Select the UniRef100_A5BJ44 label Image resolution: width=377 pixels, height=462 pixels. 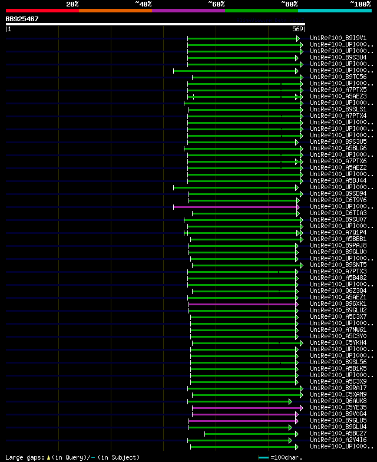[x=338, y=180]
